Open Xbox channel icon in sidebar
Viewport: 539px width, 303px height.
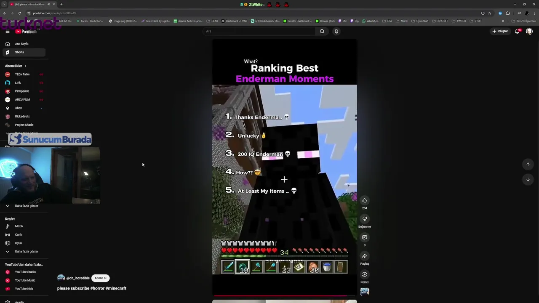coord(7,108)
